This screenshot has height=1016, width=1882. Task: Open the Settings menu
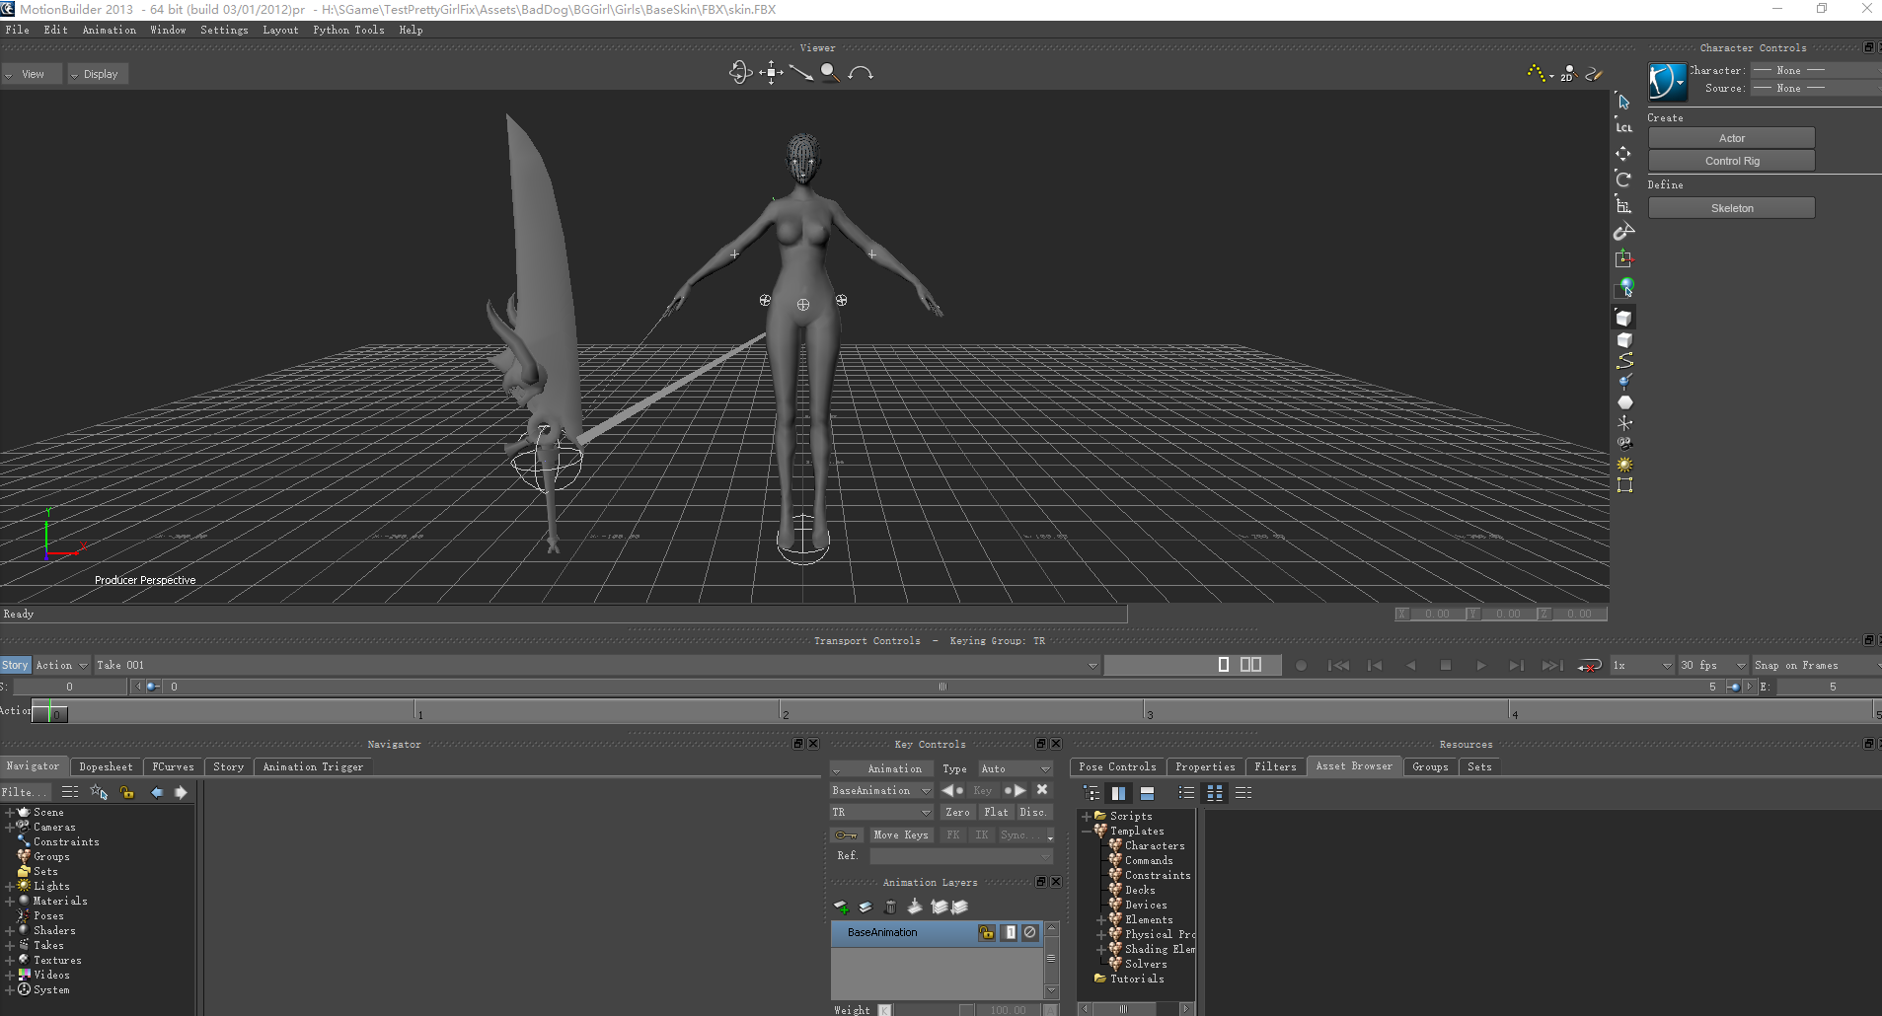click(x=224, y=30)
